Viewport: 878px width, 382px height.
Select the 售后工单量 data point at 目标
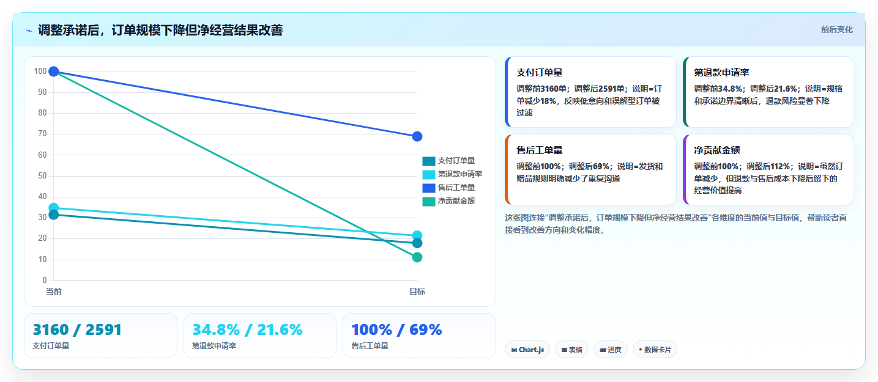click(417, 136)
